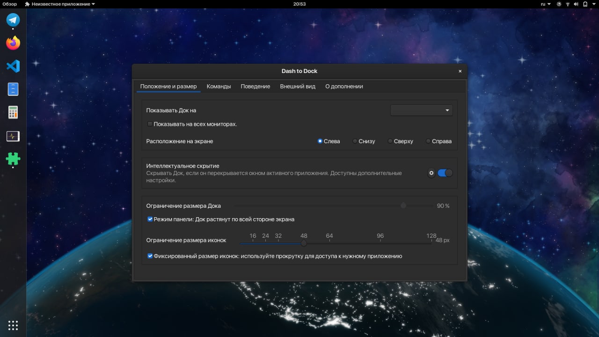Switch to the Внешний вид tab
Viewport: 599px width, 337px height.
point(298,86)
